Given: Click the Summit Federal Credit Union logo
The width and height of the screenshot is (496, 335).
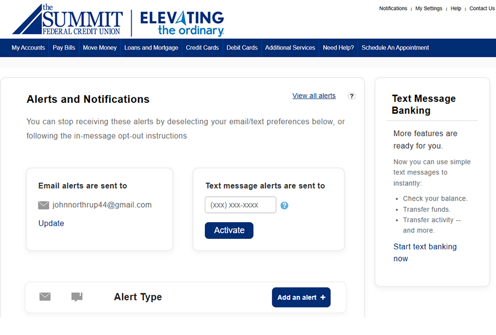Looking at the screenshot, I should click(67, 20).
